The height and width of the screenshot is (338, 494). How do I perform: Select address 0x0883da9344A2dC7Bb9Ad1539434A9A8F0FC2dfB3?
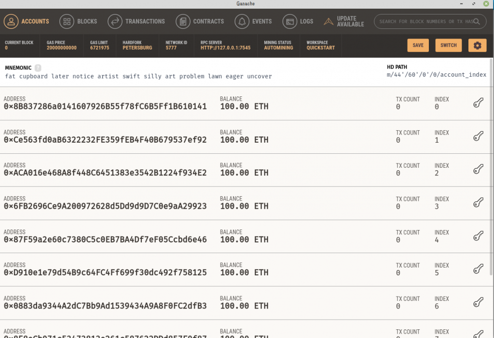(105, 306)
